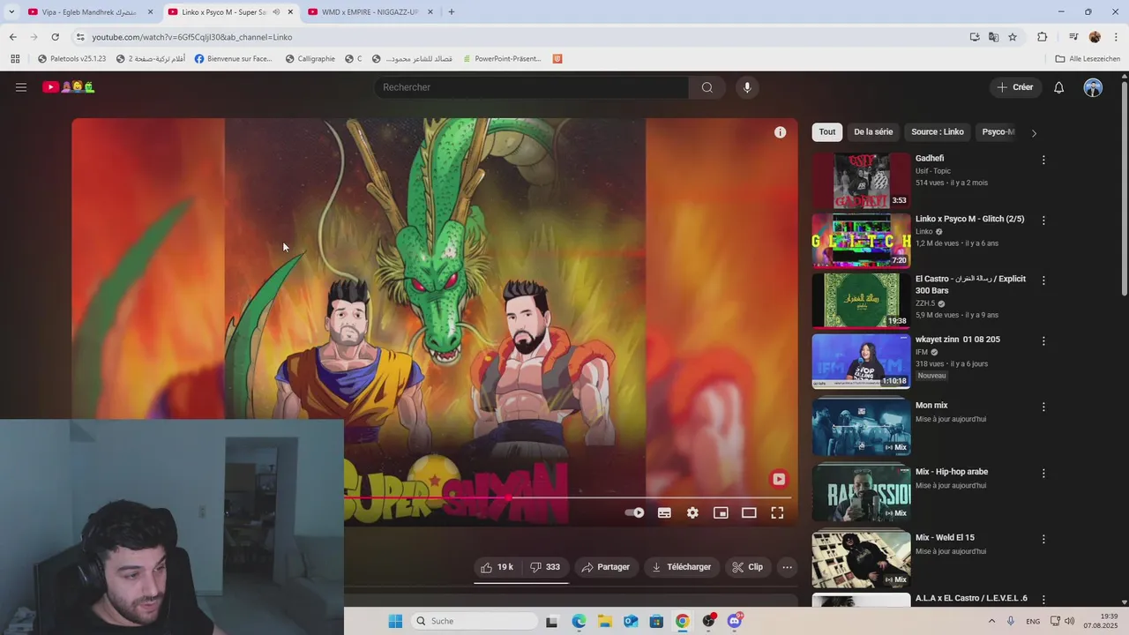Open options for Mix - Weld El 15
1129x635 pixels.
pos(1043,539)
